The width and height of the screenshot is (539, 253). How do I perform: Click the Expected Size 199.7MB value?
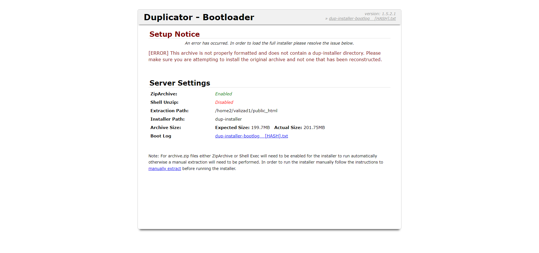(x=260, y=128)
